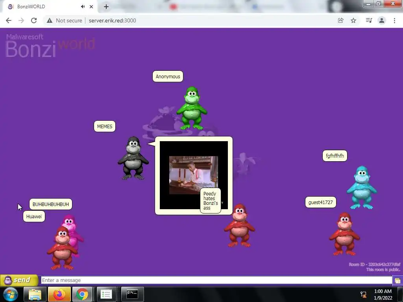Click the black MEMES Bonzi gorilla
The width and height of the screenshot is (403, 302).
133,158
